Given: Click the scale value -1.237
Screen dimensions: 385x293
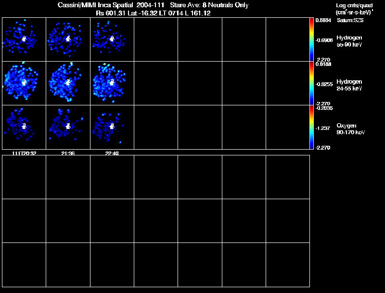Looking at the screenshot, I should point(322,128).
